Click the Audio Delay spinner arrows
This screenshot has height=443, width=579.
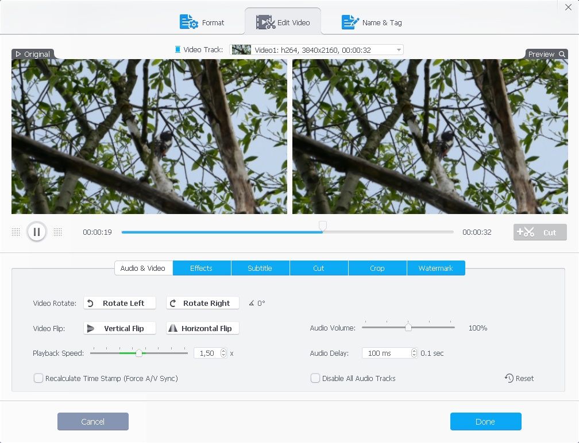(x=414, y=353)
